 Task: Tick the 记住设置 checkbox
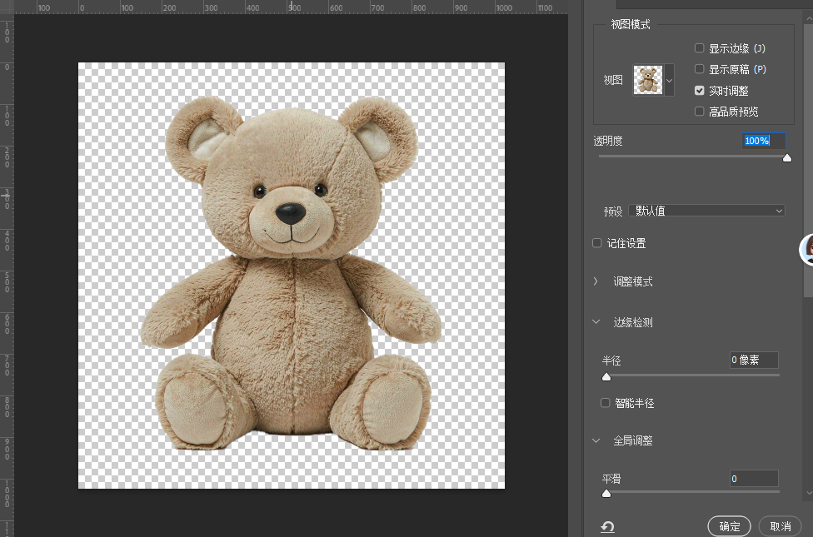click(x=597, y=243)
